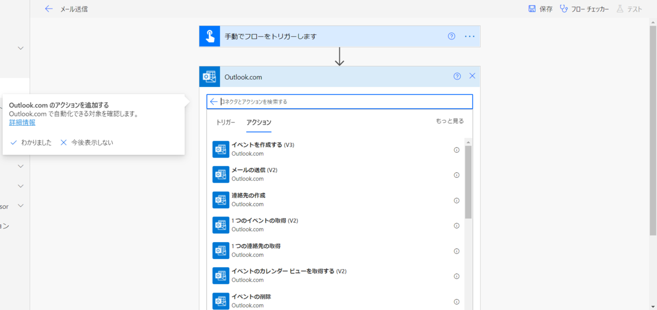Click Outlook icon beside 1 つのイベントの取得

[221, 225]
